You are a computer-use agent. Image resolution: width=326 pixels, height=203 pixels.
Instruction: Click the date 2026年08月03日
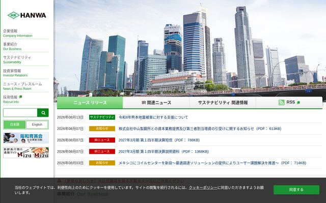click(70, 163)
